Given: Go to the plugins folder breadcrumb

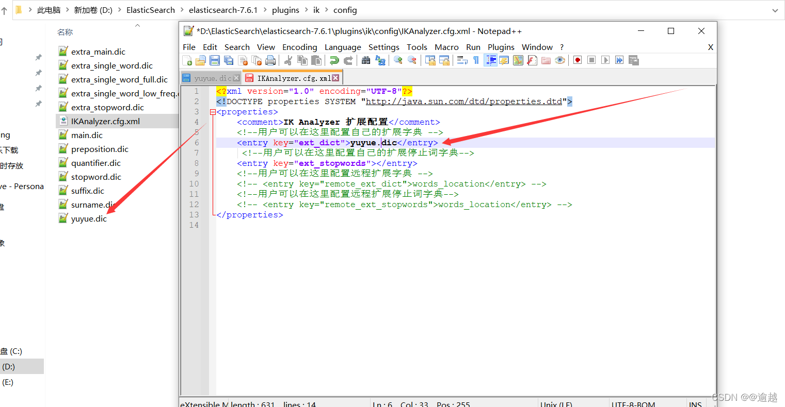Looking at the screenshot, I should [x=285, y=10].
